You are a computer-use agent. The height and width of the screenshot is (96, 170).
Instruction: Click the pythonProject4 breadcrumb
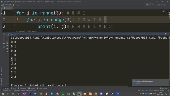tap(6, 5)
